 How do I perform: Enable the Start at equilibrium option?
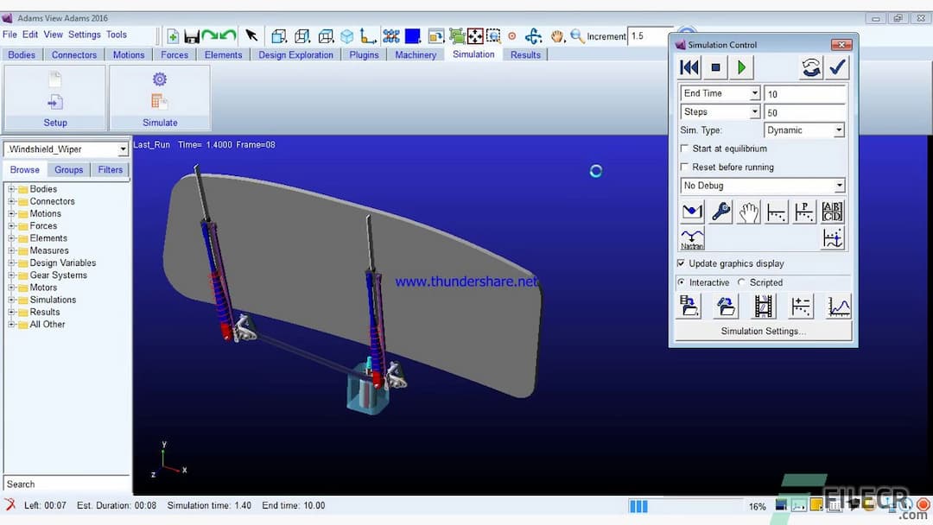tap(685, 149)
